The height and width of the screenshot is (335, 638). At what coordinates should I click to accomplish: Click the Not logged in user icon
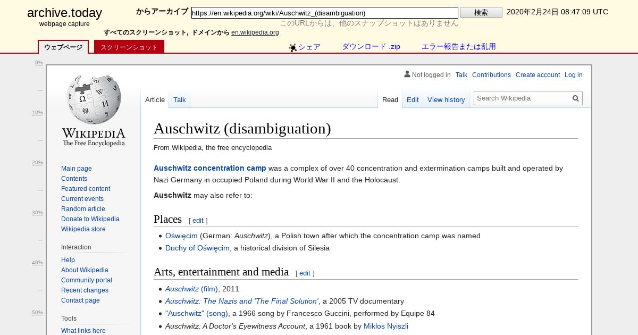407,74
